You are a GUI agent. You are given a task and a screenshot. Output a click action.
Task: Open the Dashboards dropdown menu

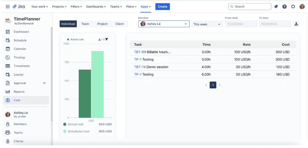click(x=96, y=7)
